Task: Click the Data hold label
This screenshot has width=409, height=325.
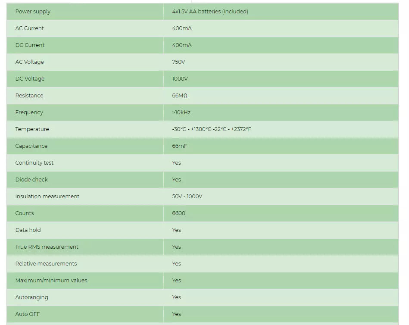Action: coord(28,230)
